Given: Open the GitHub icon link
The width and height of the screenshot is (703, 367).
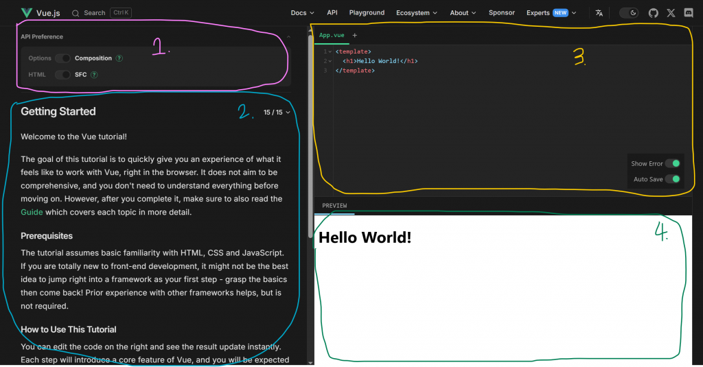Looking at the screenshot, I should (654, 13).
